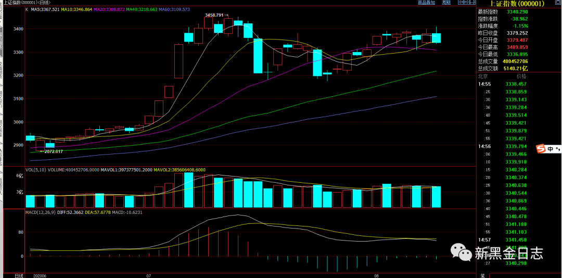Click the 3000 price axis label
The height and width of the screenshot is (278, 562).
[x=19, y=122]
